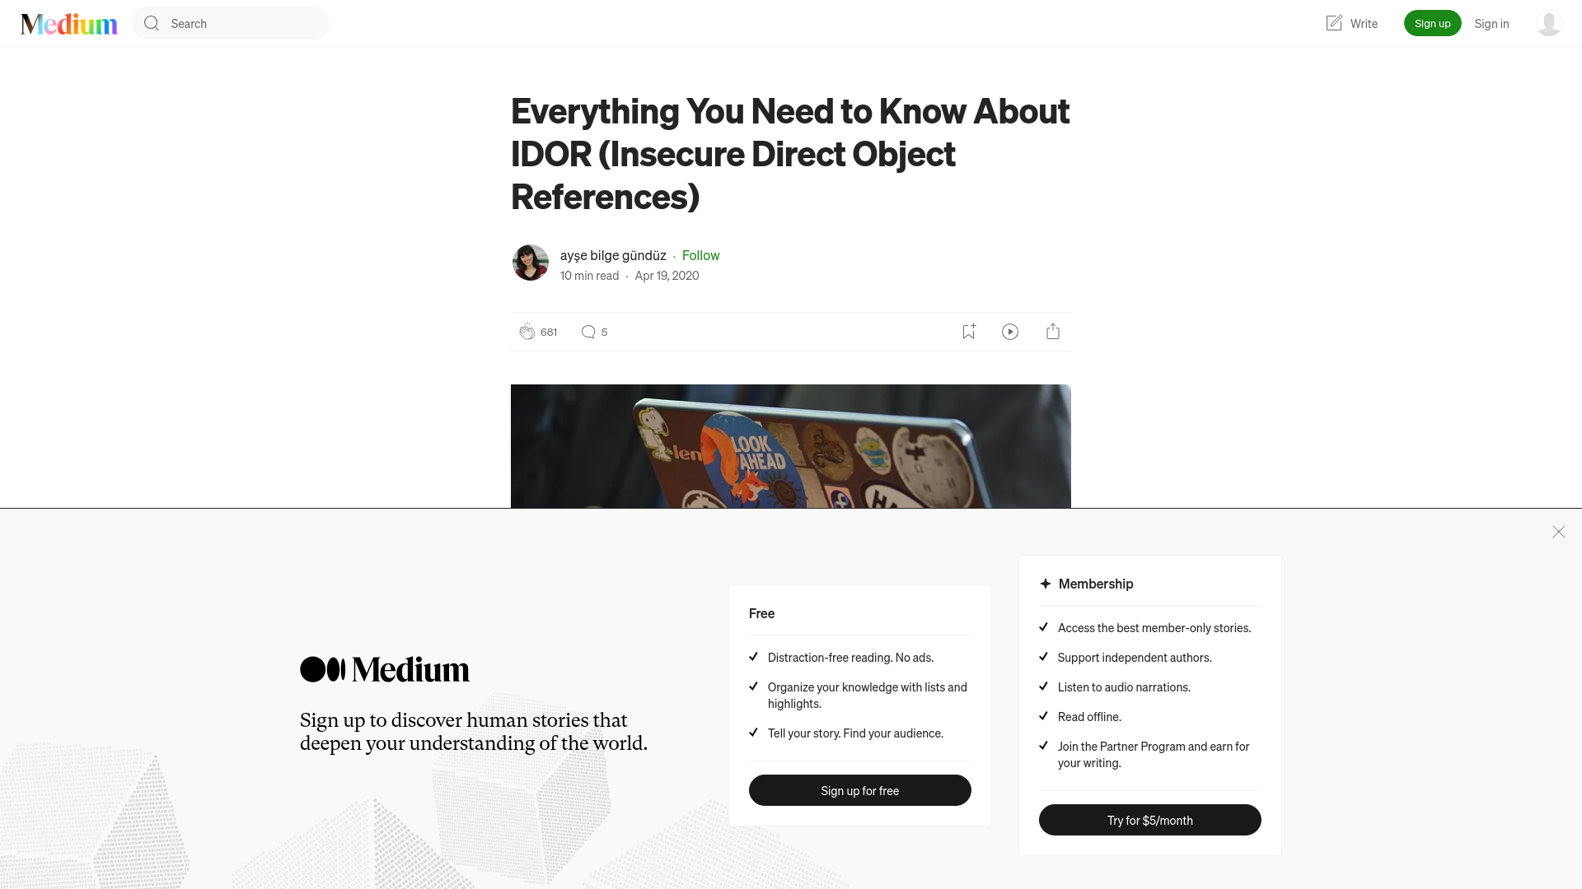Click the Write menu item
The width and height of the screenshot is (1582, 889).
1350,23
